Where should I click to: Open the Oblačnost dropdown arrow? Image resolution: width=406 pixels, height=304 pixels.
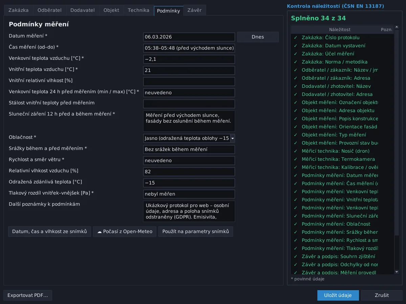[x=232, y=138]
